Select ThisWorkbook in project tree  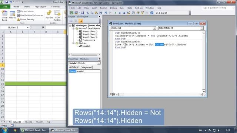(89, 40)
